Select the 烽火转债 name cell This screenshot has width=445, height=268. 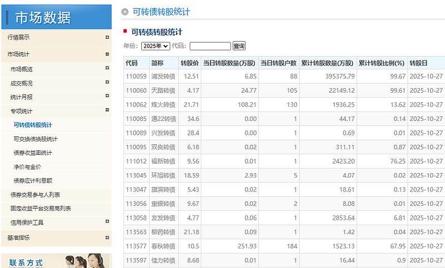coord(163,105)
